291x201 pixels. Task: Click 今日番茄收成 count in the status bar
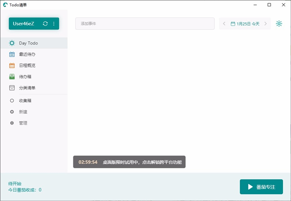(25, 190)
